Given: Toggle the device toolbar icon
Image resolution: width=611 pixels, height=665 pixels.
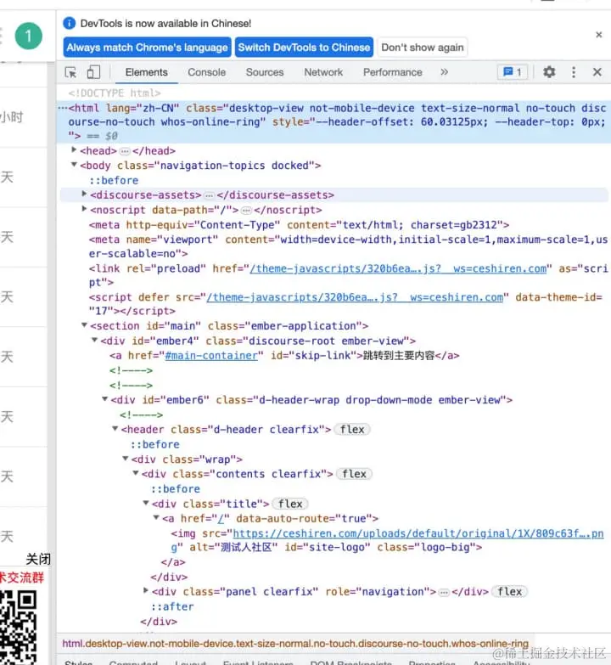Looking at the screenshot, I should (x=93, y=72).
